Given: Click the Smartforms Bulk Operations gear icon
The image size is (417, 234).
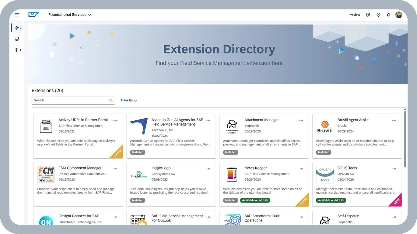Looking at the screenshot, I should point(232,219).
